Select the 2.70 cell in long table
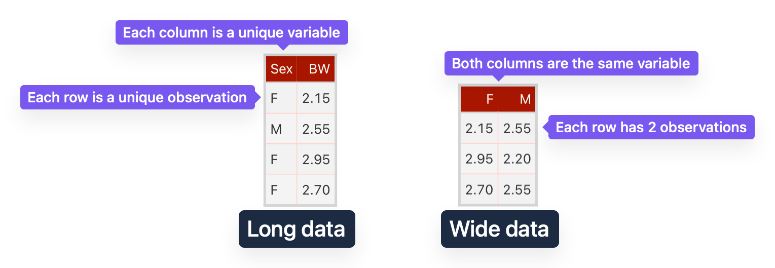Image resolution: width=775 pixels, height=268 pixels. coord(316,189)
